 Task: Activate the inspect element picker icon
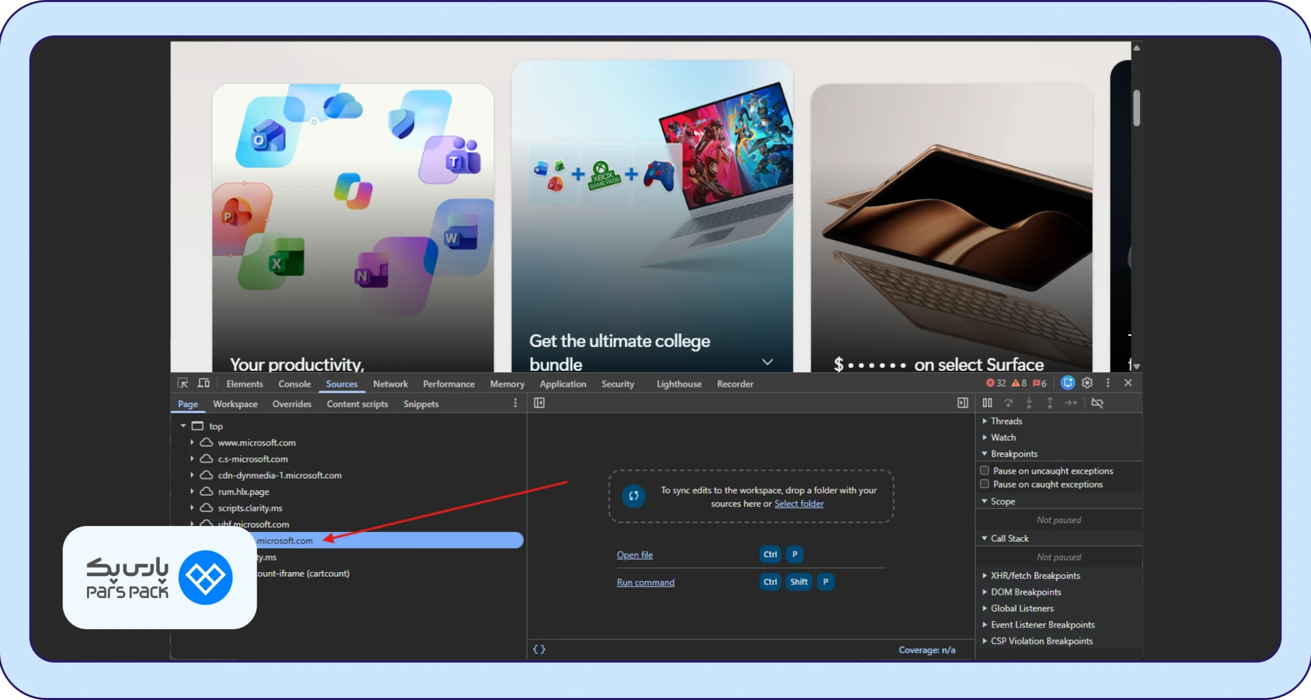[x=183, y=383]
